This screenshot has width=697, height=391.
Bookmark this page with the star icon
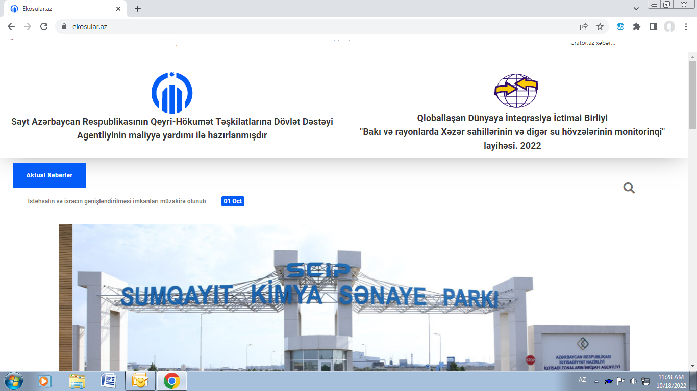coord(600,26)
